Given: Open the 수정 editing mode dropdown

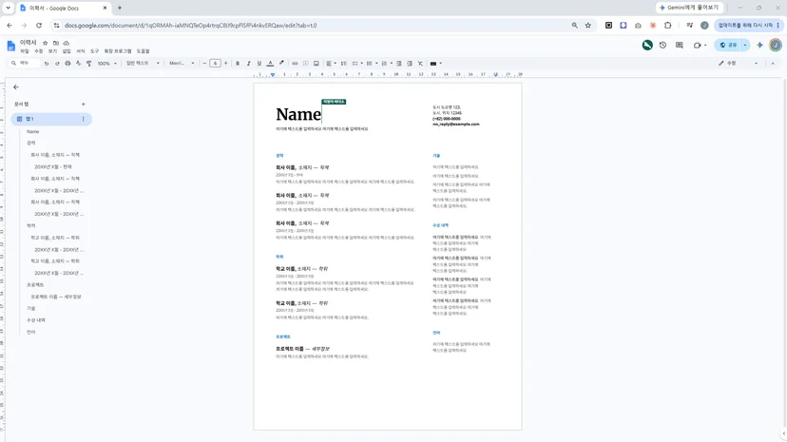Looking at the screenshot, I should pyautogui.click(x=738, y=64).
